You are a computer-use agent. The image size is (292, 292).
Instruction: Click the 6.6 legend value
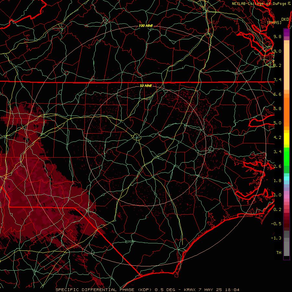(277, 94)
